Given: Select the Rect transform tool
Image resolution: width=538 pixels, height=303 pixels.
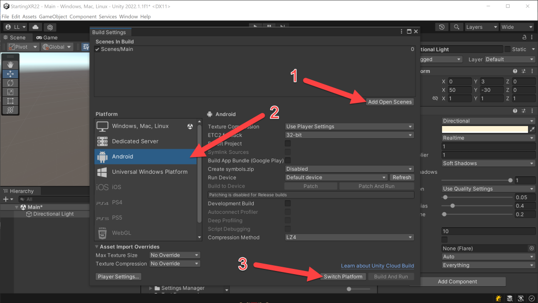Looking at the screenshot, I should (x=11, y=101).
